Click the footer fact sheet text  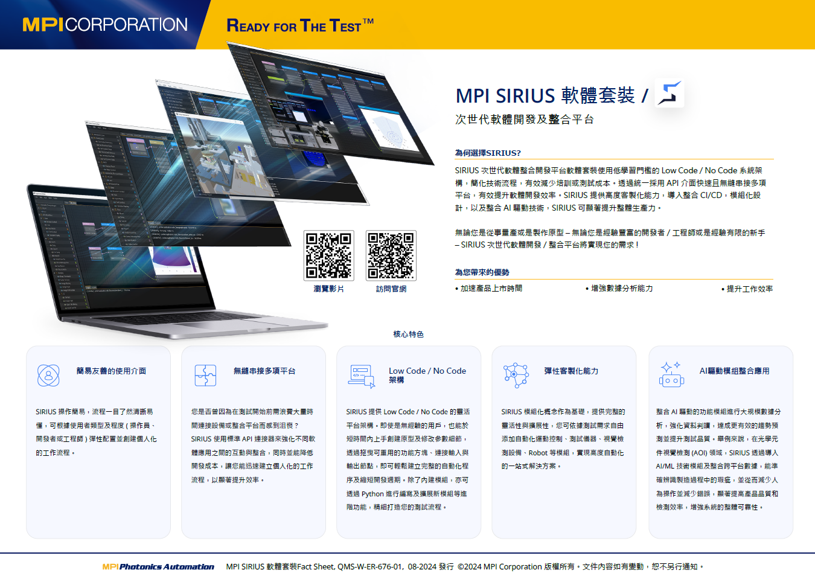tap(465, 567)
